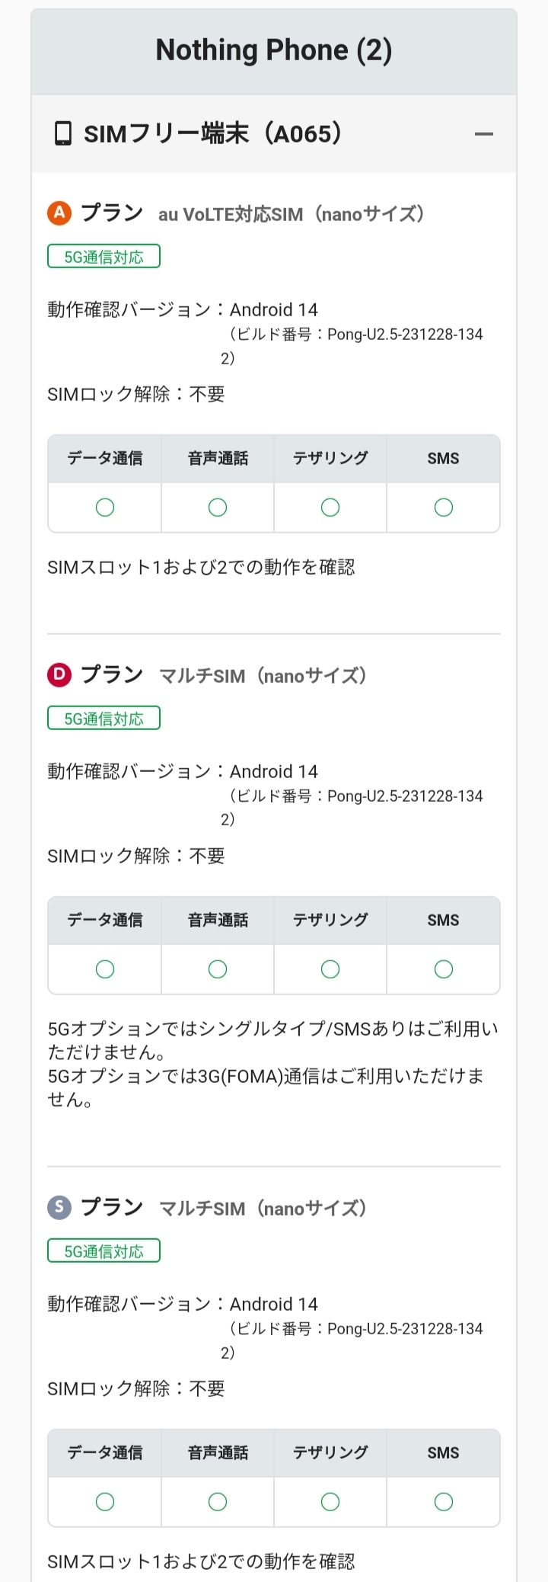Click the phone icon beside SIMフリー端末
Viewport: 548px width, 1582px height.
coord(63,134)
